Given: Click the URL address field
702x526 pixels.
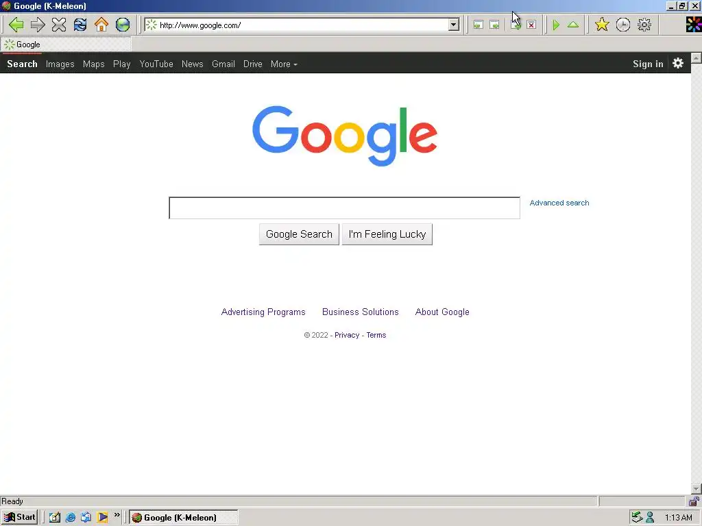Looking at the screenshot, I should point(302,25).
